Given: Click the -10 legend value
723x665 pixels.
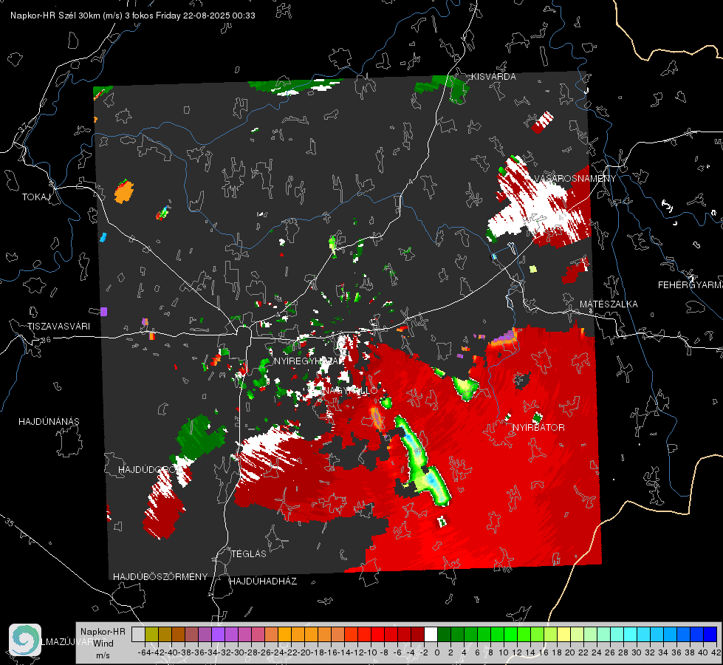Looking at the screenshot, I should coord(370,652).
